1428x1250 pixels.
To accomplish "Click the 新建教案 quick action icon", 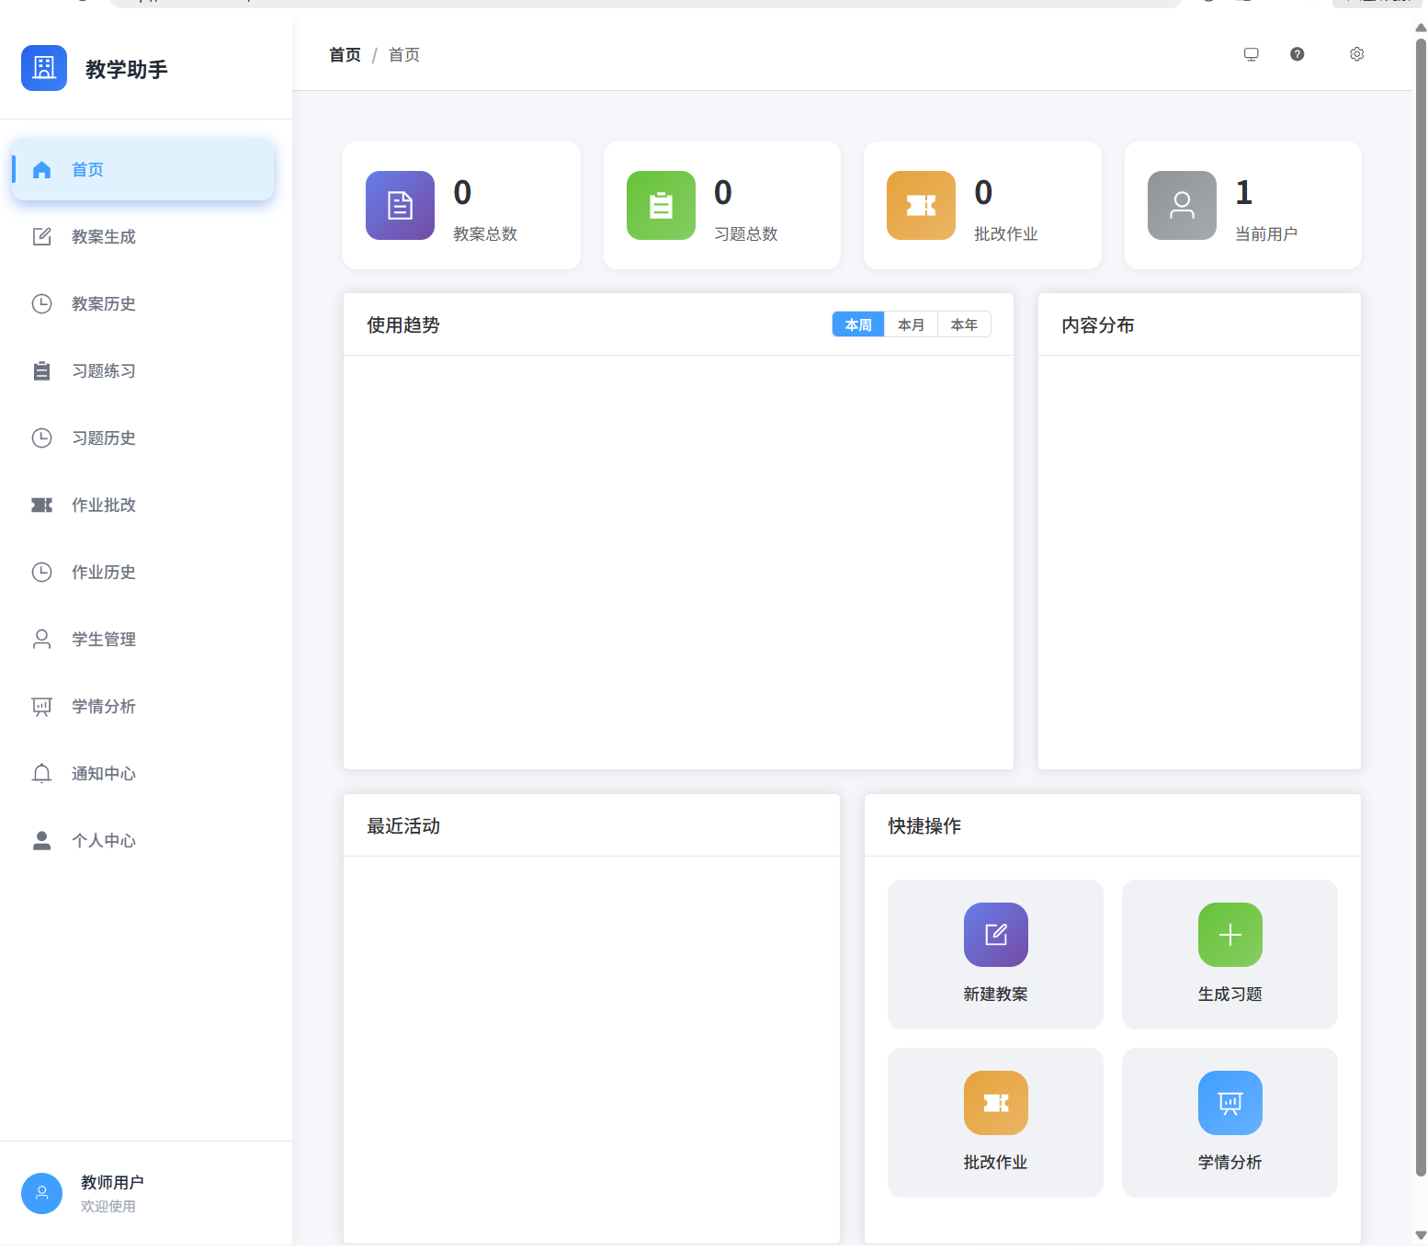I will point(995,935).
